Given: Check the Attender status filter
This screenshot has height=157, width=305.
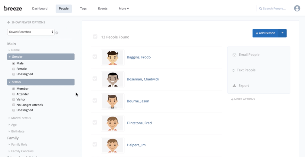Looking at the screenshot, I should 14,94.
